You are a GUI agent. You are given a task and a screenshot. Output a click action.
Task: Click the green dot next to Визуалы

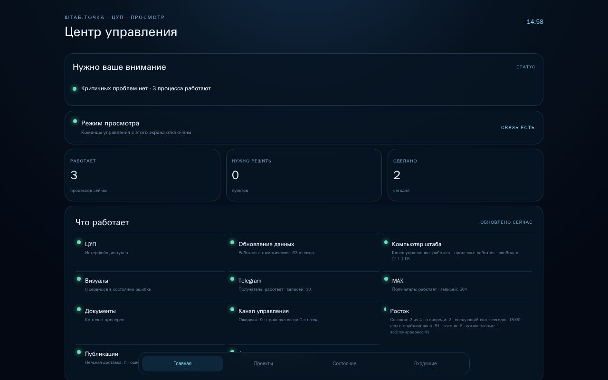[79, 279]
